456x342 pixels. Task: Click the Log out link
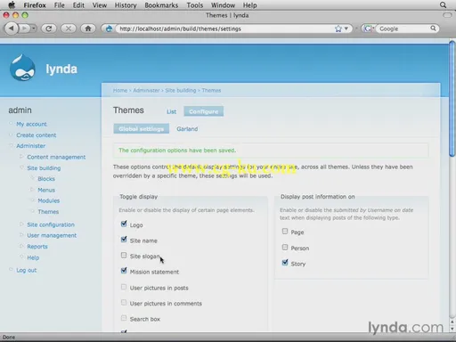point(27,270)
